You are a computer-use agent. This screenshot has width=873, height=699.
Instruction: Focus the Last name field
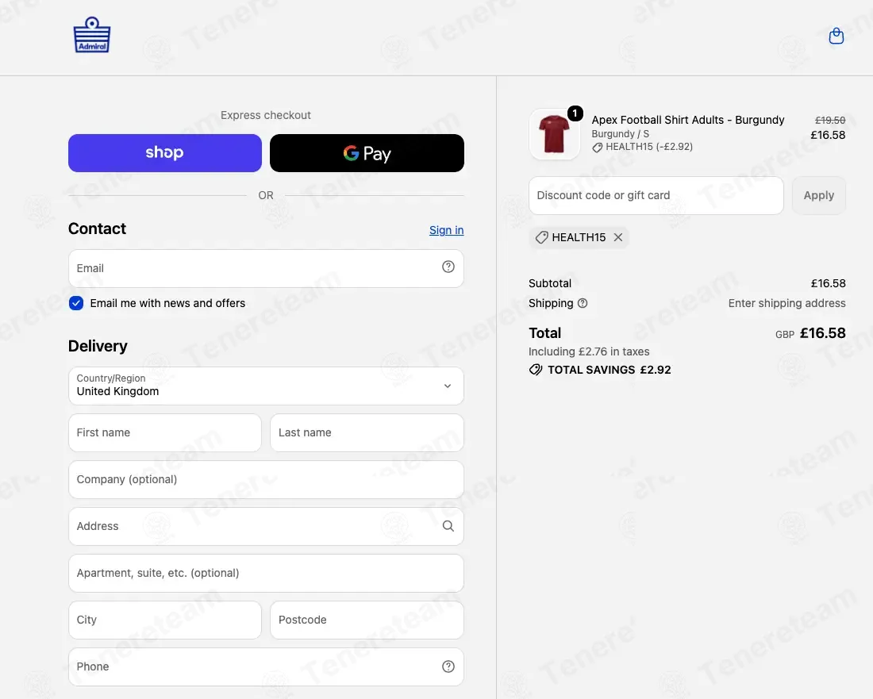coord(367,433)
